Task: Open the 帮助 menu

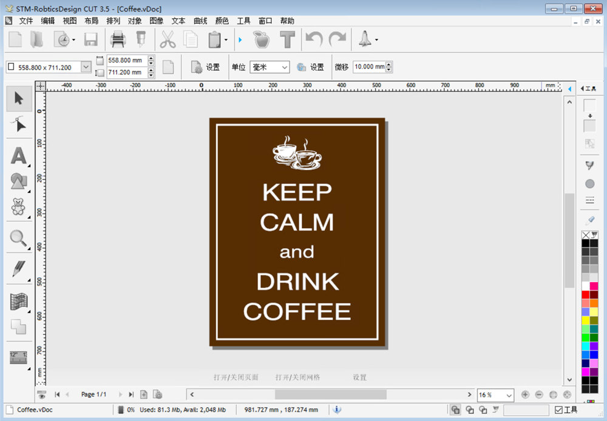Action: click(287, 21)
